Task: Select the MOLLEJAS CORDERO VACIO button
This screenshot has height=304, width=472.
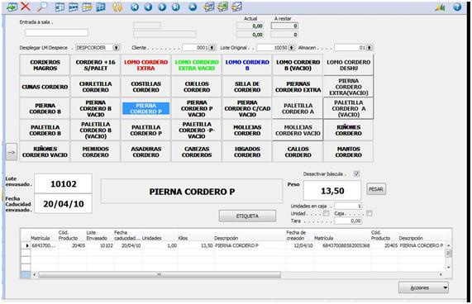Action: tap(298, 130)
